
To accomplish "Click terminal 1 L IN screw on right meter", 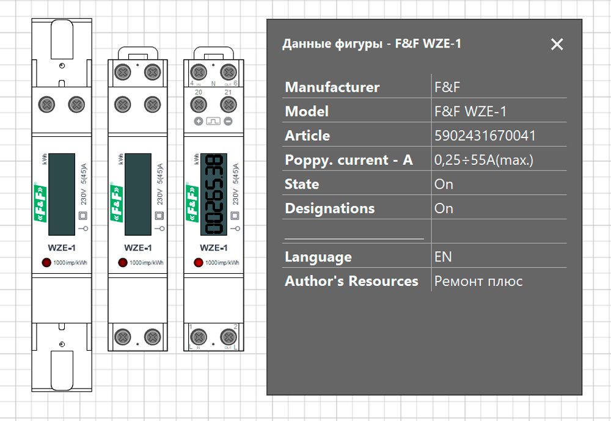I will [x=199, y=337].
